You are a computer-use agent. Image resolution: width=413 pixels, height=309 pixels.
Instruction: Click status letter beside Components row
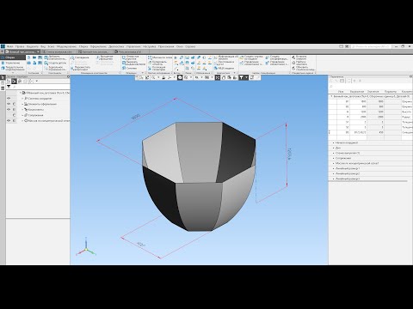(14, 109)
